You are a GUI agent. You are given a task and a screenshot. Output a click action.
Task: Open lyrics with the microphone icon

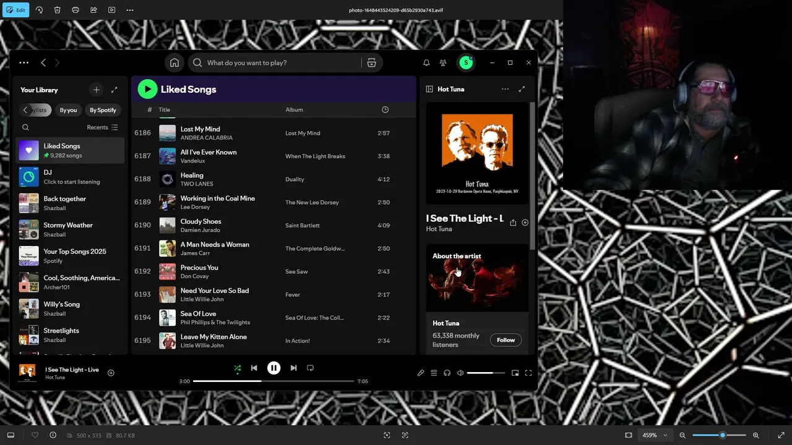point(421,373)
